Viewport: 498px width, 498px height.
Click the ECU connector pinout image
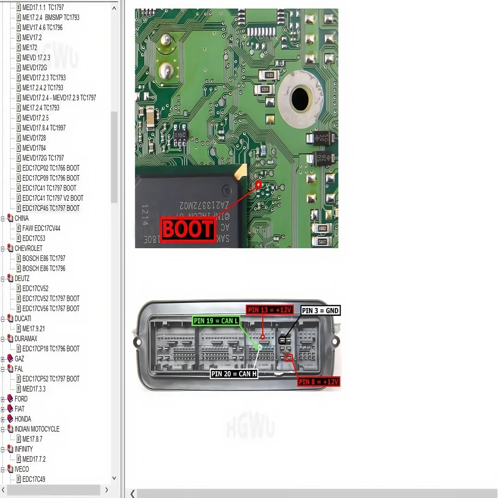click(237, 345)
